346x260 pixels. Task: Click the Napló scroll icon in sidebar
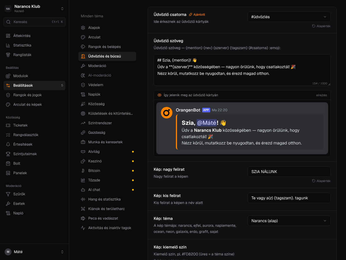(x=8, y=213)
